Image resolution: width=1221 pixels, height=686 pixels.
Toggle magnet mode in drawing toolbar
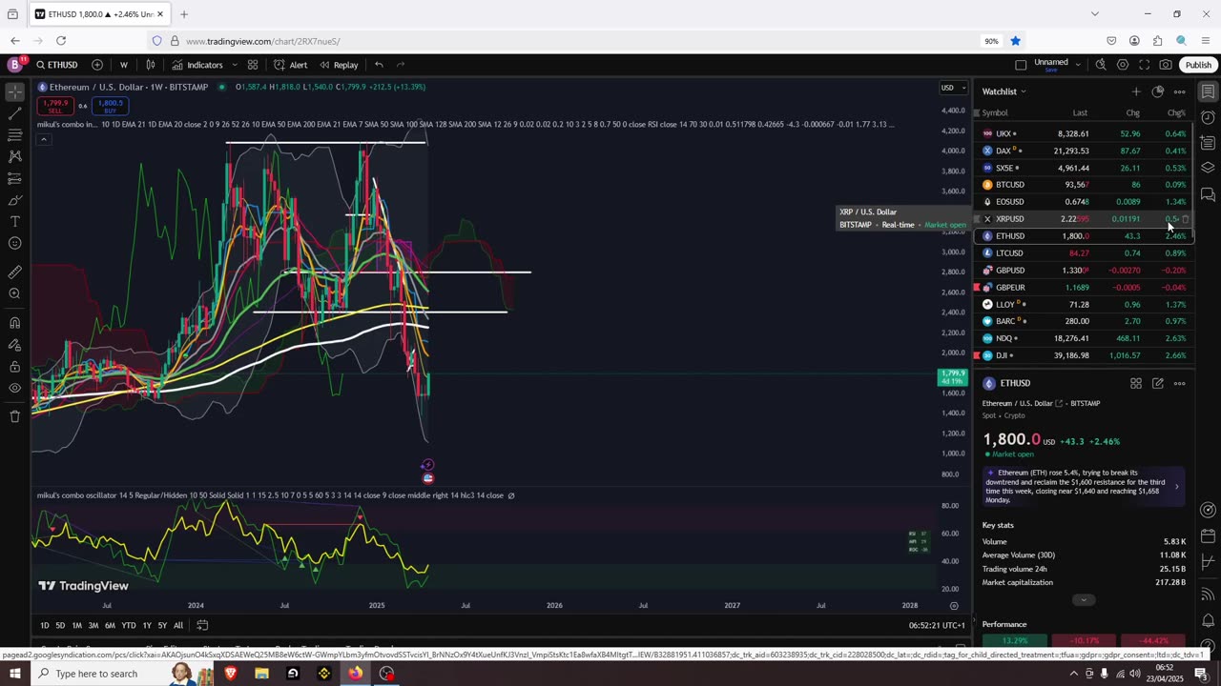point(14,323)
